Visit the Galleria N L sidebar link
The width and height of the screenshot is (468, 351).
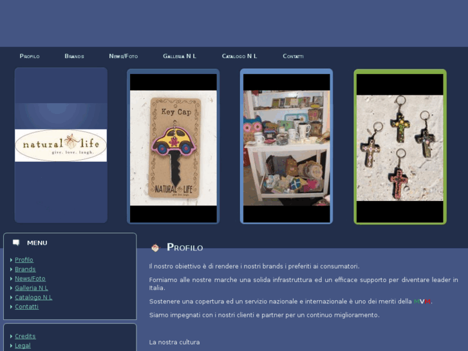click(x=32, y=288)
